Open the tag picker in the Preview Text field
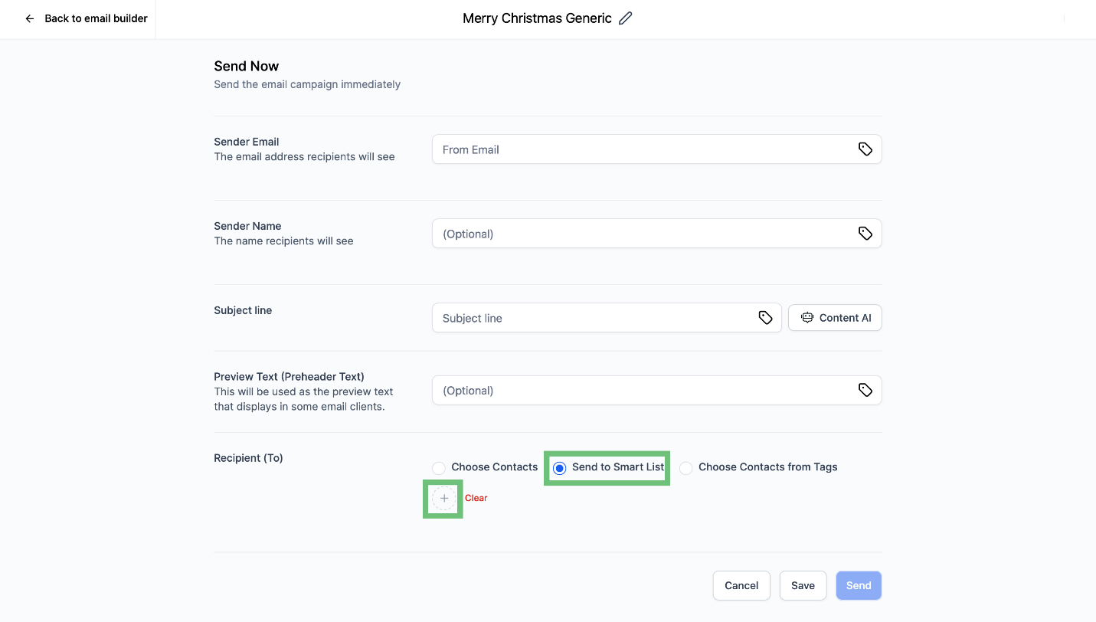This screenshot has height=622, width=1096. click(x=865, y=390)
